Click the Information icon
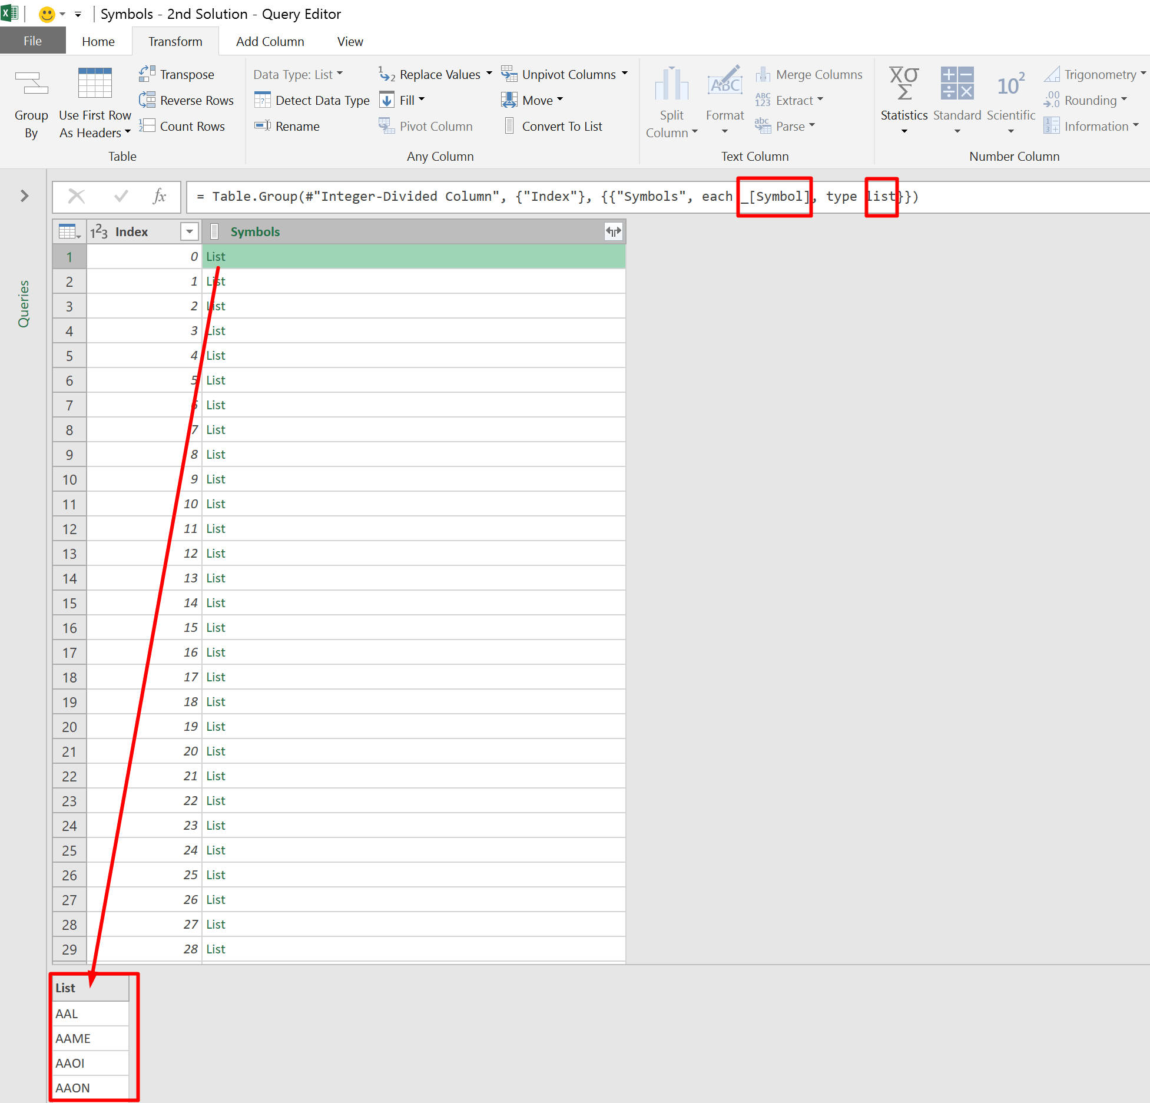The height and width of the screenshot is (1103, 1150). click(1052, 126)
